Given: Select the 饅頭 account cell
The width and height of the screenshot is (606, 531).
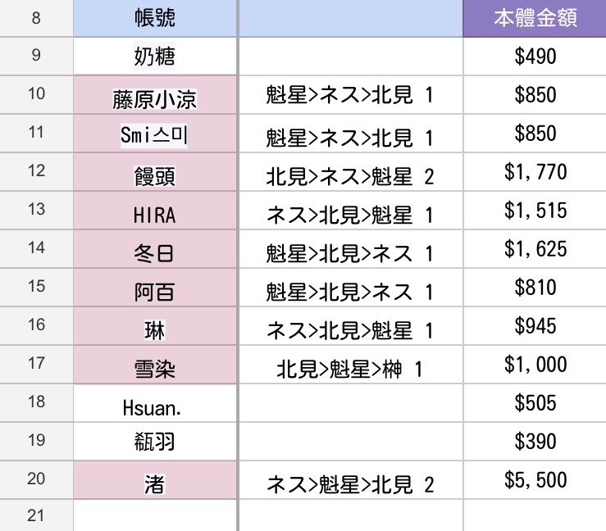Looking at the screenshot, I should pos(155,172).
